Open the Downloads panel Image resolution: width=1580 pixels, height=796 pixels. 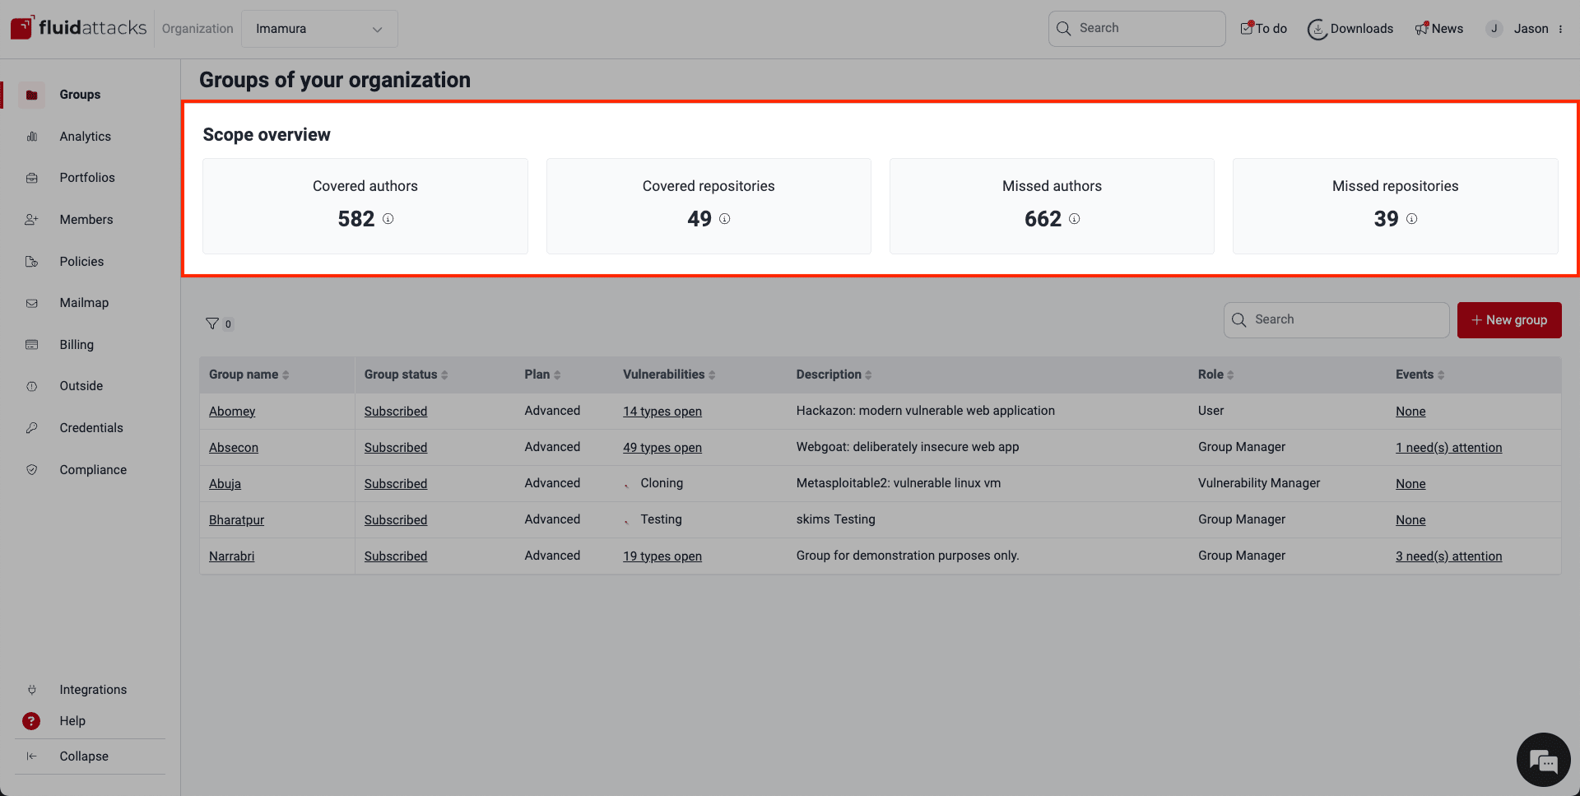pyautogui.click(x=1350, y=29)
